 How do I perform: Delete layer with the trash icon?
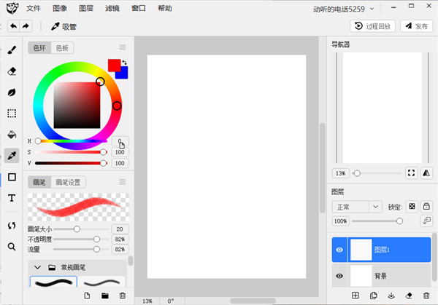(x=426, y=296)
